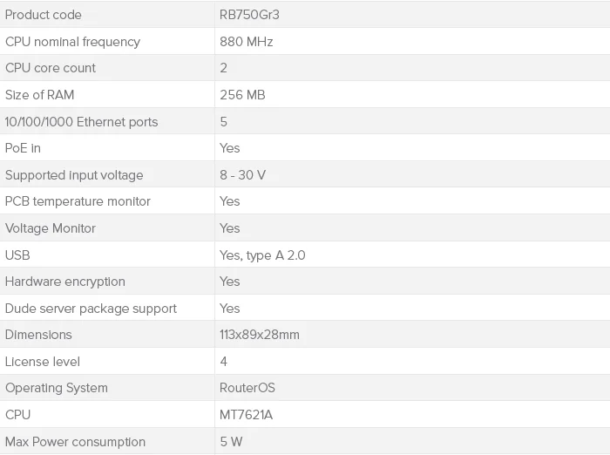Image resolution: width=610 pixels, height=455 pixels.
Task: Click the Voltage Monitor label
Action: coord(51,228)
